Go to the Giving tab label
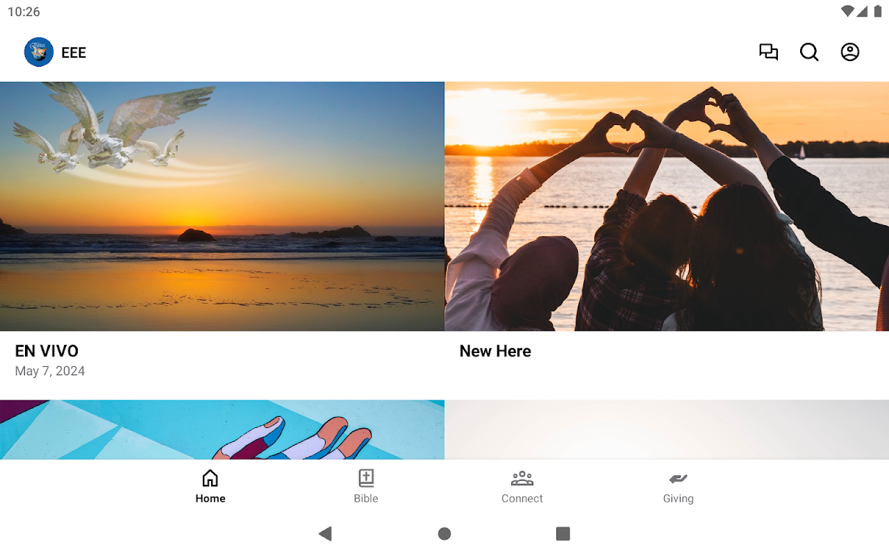Image resolution: width=889 pixels, height=556 pixels. click(x=679, y=498)
